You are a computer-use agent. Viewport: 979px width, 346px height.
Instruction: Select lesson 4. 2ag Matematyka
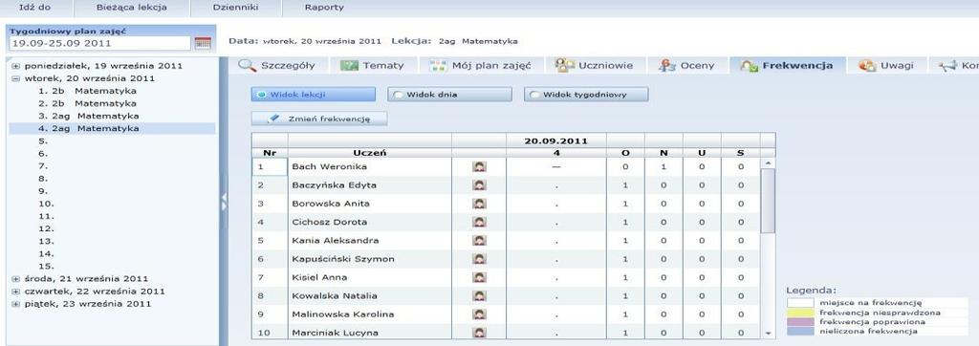[x=113, y=128]
